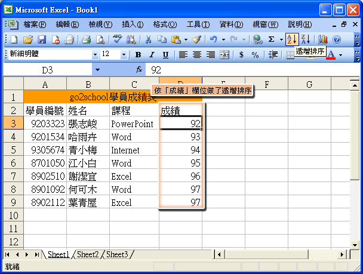Image resolution: width=363 pixels, height=274 pixels.
Task: Open the Paste options arrow
Action: 186,40
